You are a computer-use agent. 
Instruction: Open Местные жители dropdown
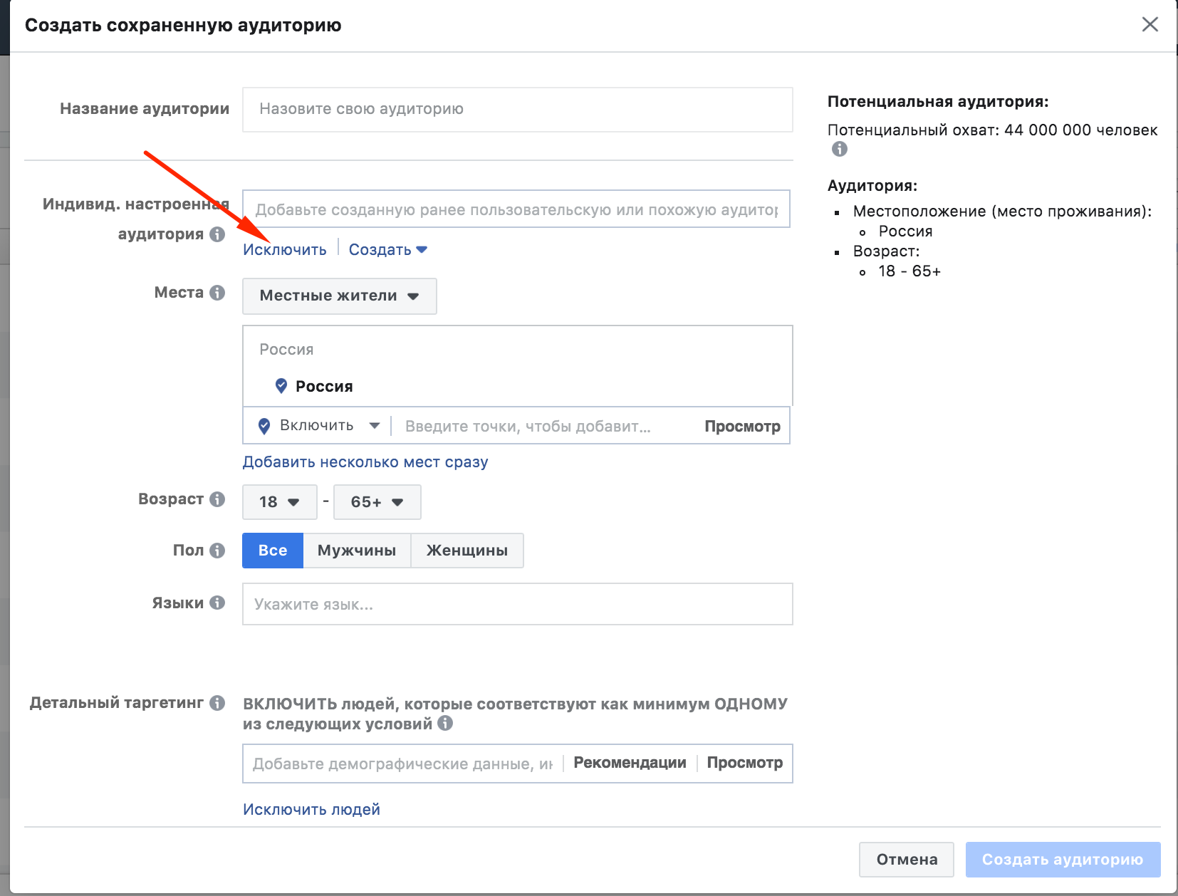(x=339, y=296)
